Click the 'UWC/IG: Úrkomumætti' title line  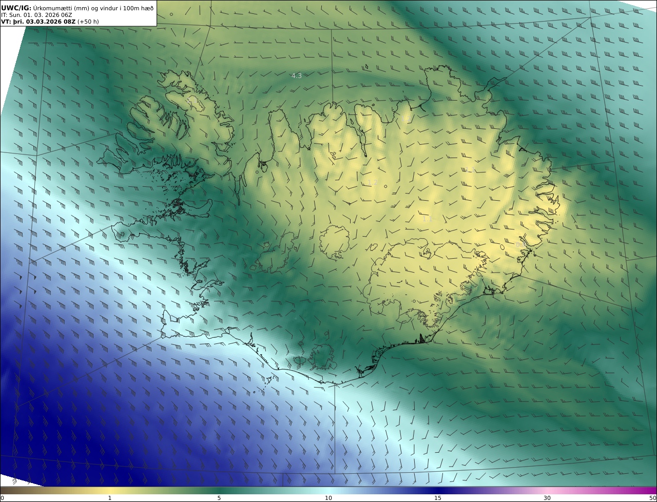click(x=77, y=8)
